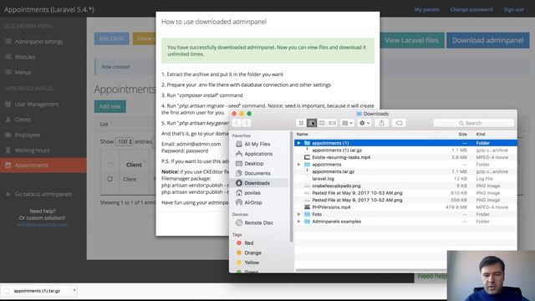Expand the Foto folder
535x301 pixels.
(299, 214)
